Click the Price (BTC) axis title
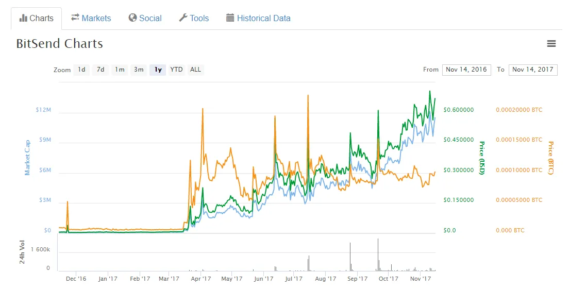 [550, 158]
